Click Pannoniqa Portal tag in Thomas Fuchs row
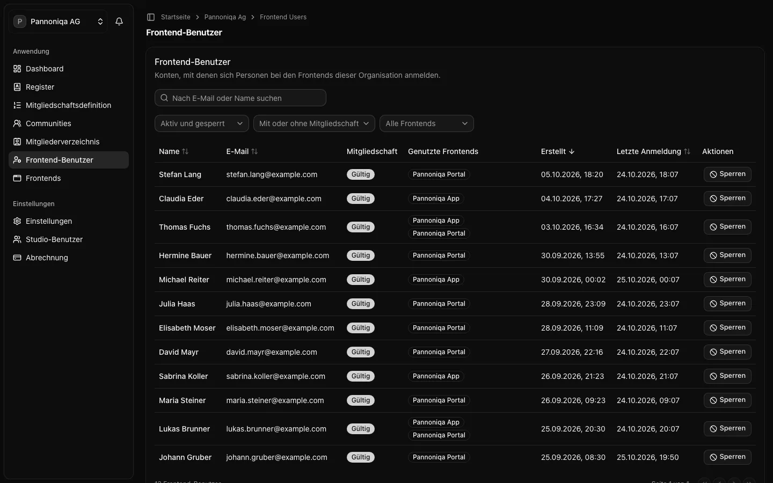This screenshot has height=483, width=773. click(439, 233)
